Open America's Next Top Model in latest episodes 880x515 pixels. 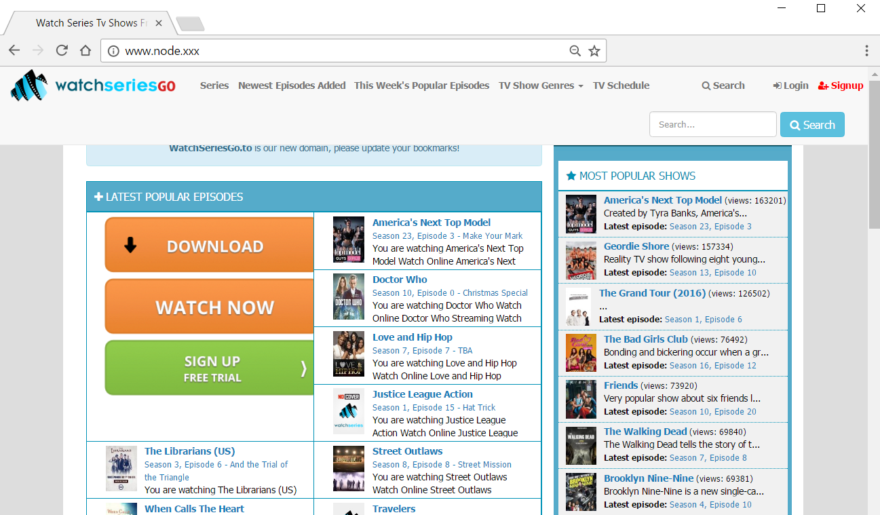tap(432, 223)
